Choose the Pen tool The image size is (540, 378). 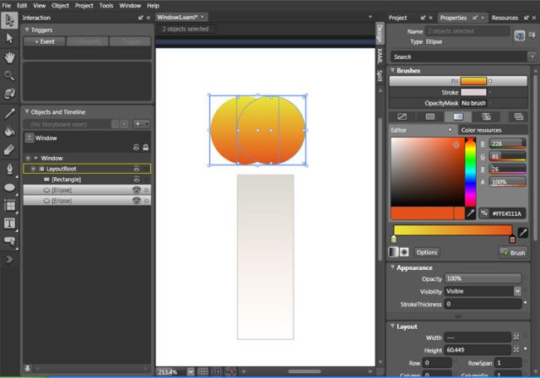pos(10,168)
